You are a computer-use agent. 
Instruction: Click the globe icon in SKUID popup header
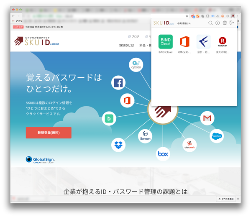point(225,23)
